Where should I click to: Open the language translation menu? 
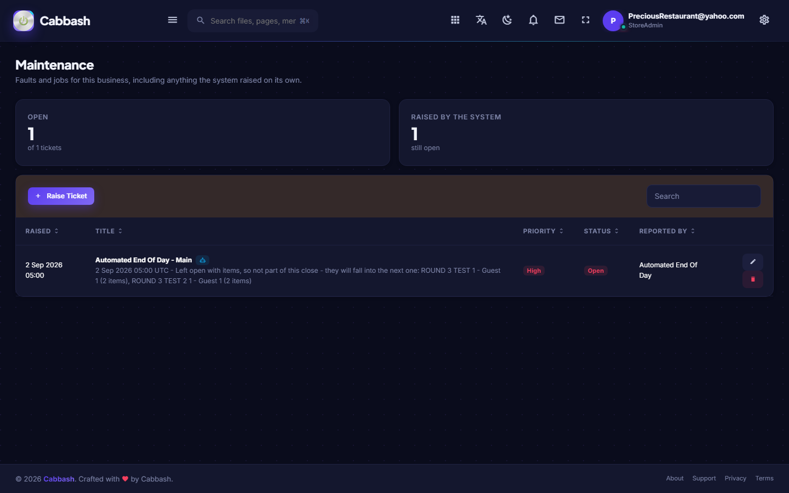pos(481,20)
